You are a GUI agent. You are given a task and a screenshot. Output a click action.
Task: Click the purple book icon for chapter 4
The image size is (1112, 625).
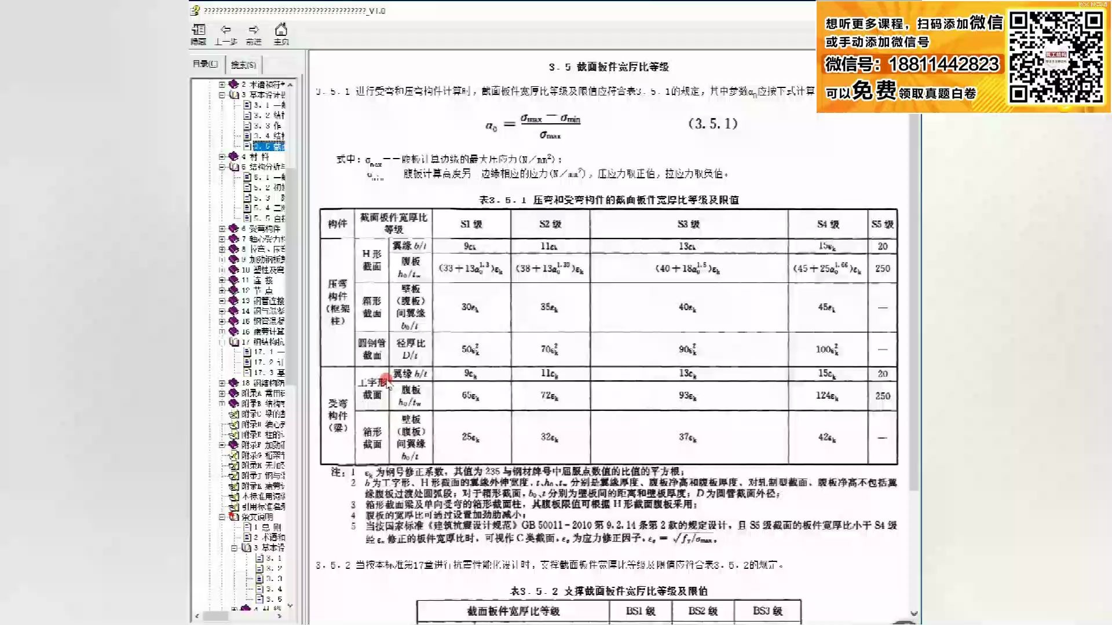tap(233, 156)
